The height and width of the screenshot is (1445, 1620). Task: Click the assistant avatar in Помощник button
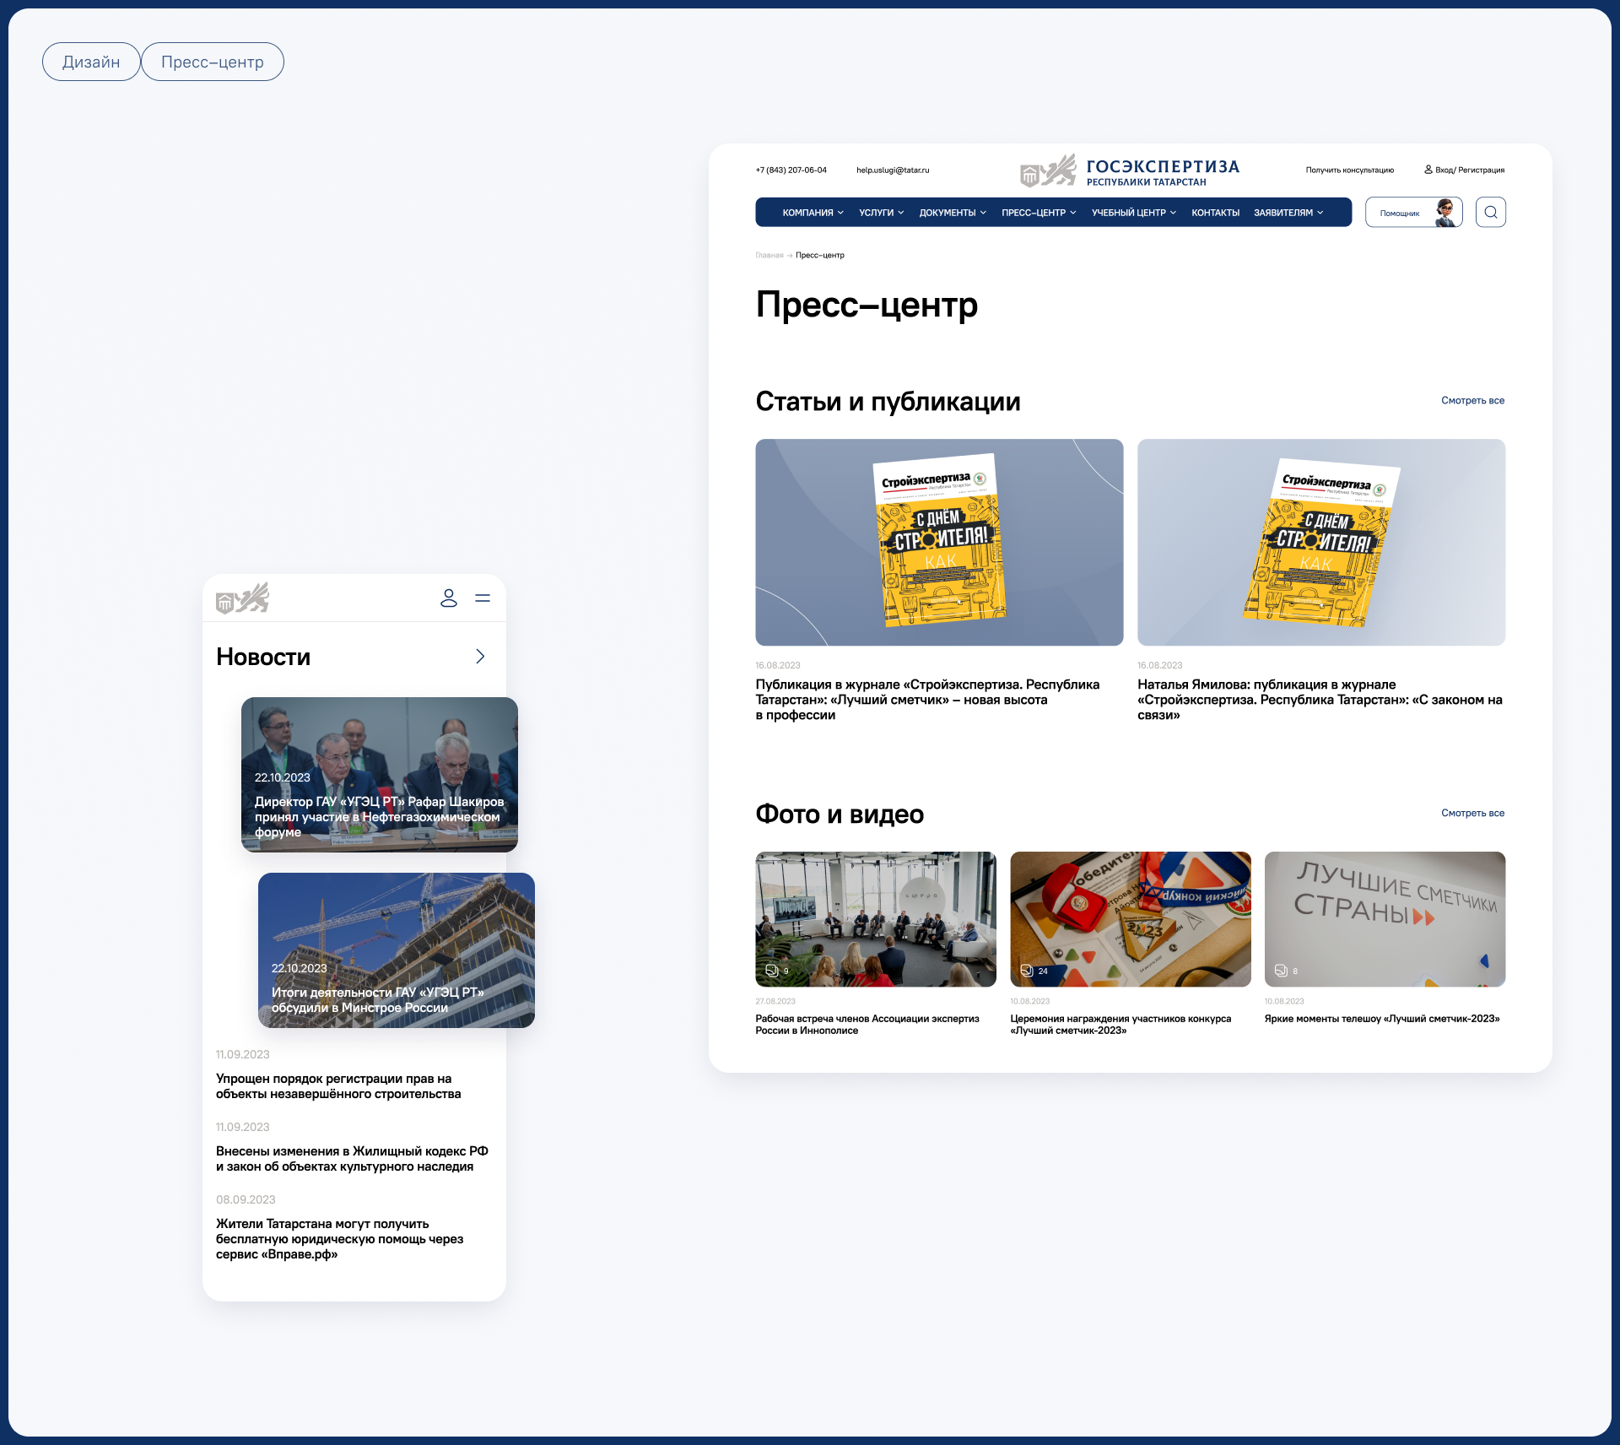(x=1446, y=213)
